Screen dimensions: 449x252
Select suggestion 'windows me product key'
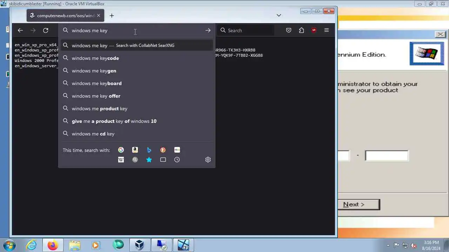click(137, 108)
